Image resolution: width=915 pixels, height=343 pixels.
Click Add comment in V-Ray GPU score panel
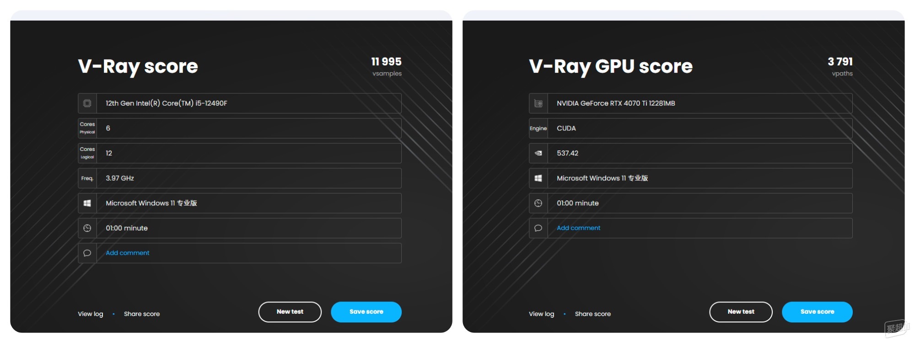[579, 228]
